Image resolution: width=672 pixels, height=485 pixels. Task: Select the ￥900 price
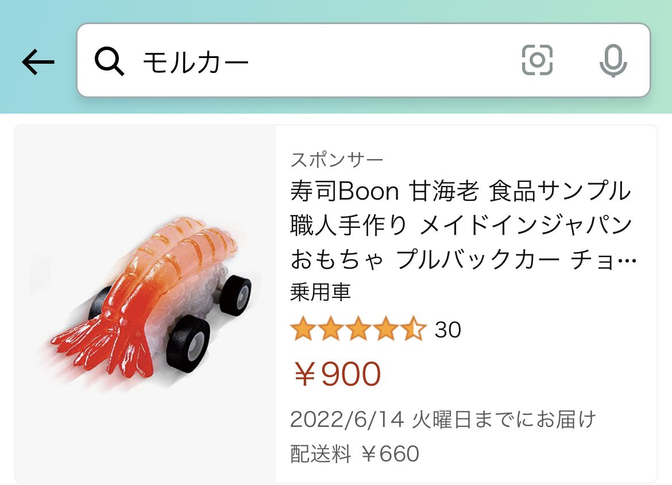pyautogui.click(x=337, y=374)
